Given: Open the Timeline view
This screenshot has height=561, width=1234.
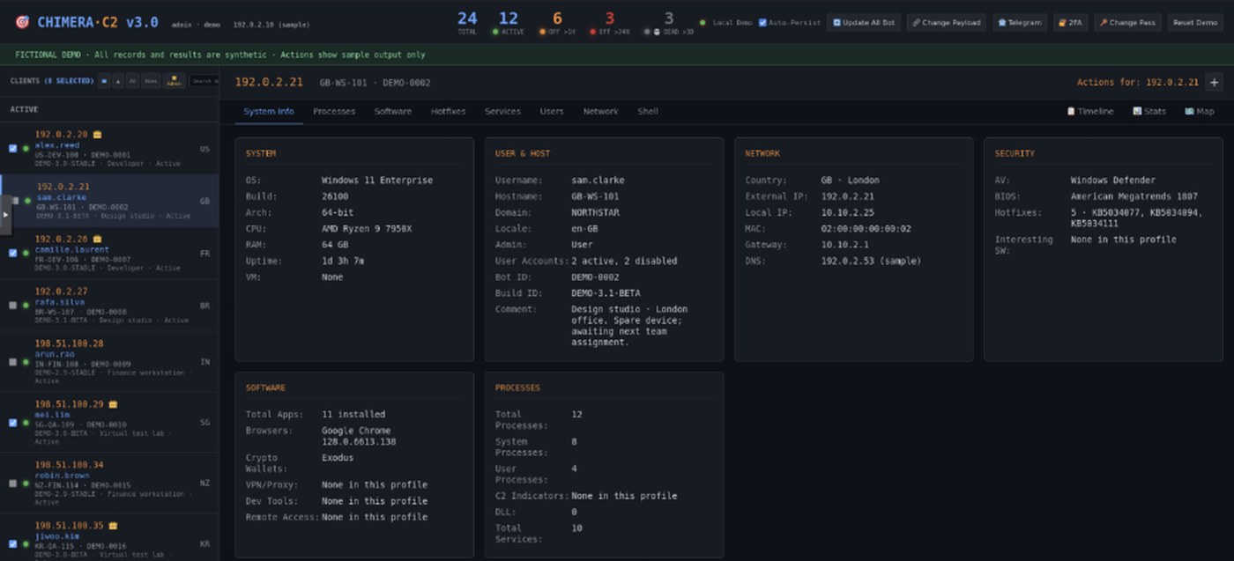Looking at the screenshot, I should [1090, 112].
